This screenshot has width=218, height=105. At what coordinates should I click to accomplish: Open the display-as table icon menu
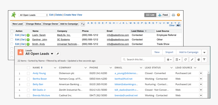pos(178,60)
